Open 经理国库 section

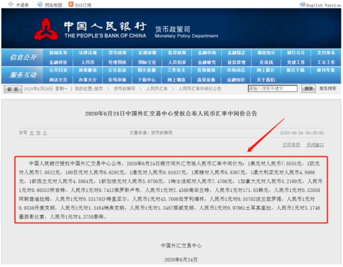(117, 62)
